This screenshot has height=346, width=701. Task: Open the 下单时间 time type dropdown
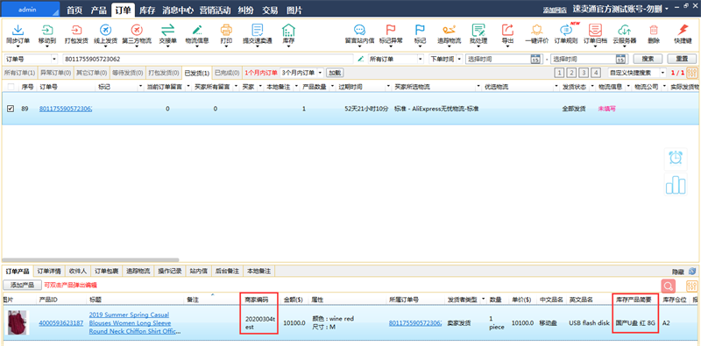[459, 59]
